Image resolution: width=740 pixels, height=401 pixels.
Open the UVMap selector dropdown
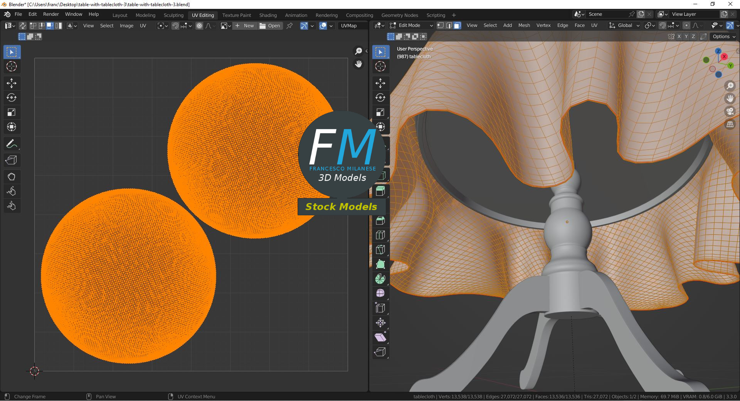click(x=352, y=26)
